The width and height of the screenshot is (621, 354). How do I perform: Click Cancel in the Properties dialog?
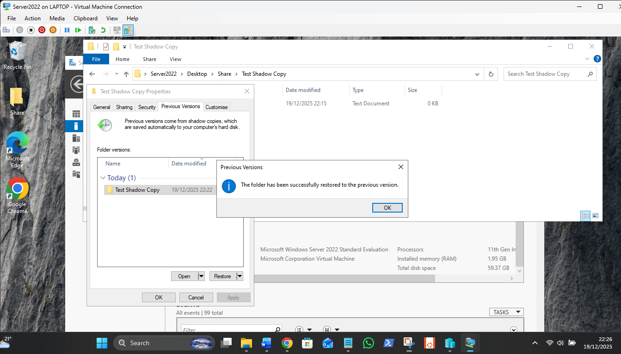(x=196, y=298)
